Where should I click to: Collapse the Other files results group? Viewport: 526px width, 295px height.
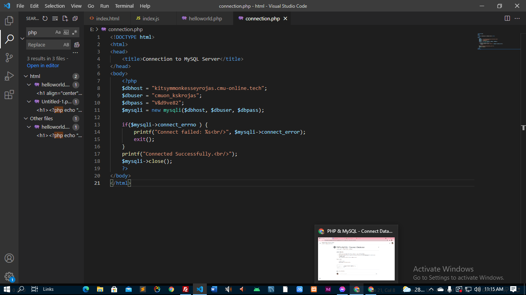pos(26,118)
